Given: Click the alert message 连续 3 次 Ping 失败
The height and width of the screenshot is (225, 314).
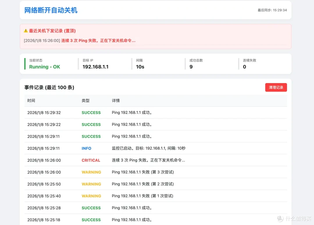Looking at the screenshot, I should [98, 41].
